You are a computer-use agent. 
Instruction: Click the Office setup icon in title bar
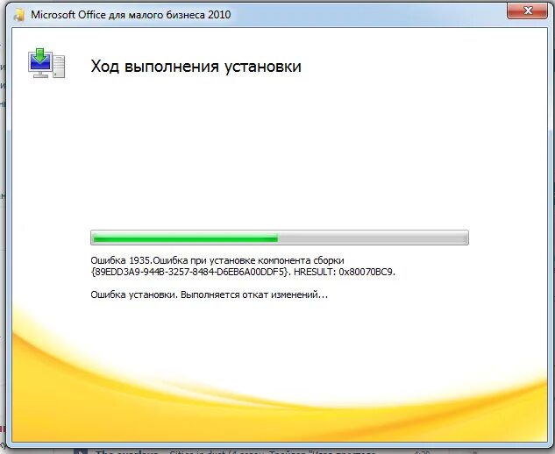pos(18,15)
